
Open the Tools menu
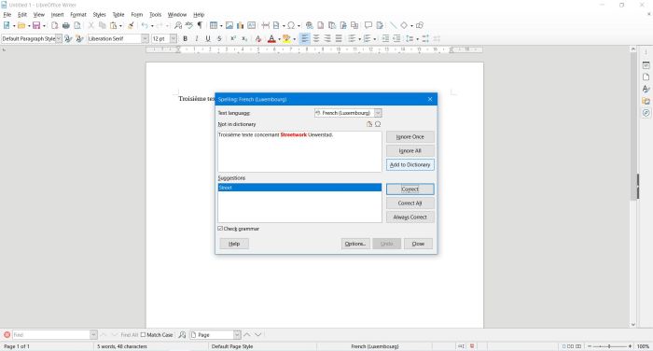(156, 15)
